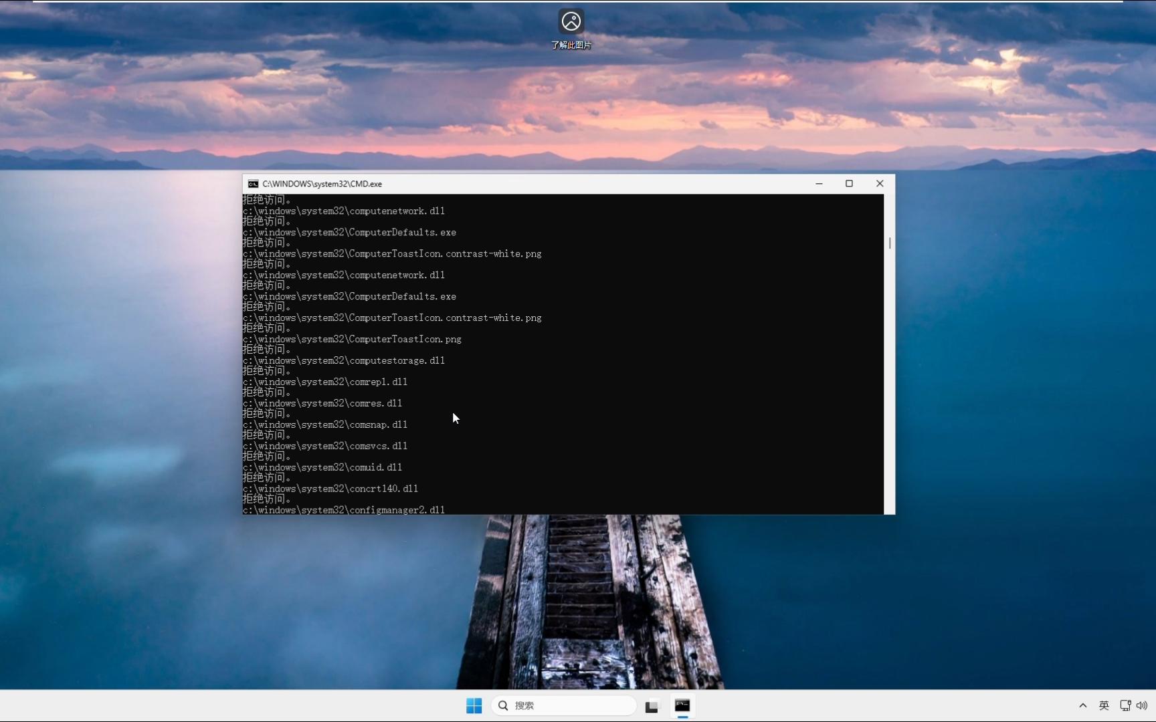Activate the Command Prompt icon on the taskbar

tap(683, 705)
